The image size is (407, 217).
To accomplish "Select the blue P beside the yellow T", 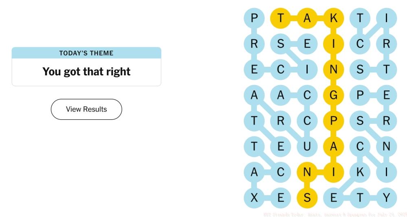I will [x=254, y=18].
